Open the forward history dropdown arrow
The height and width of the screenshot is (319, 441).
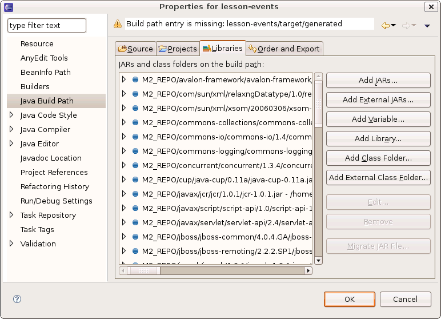click(x=414, y=25)
